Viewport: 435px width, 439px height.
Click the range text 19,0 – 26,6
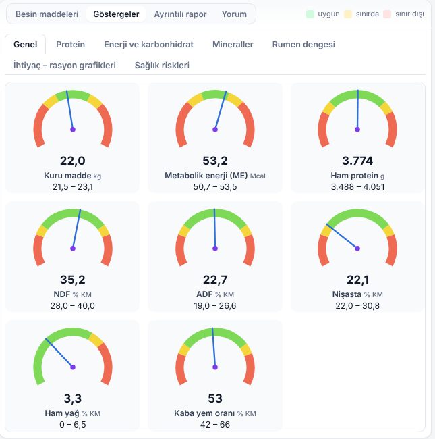click(x=215, y=305)
